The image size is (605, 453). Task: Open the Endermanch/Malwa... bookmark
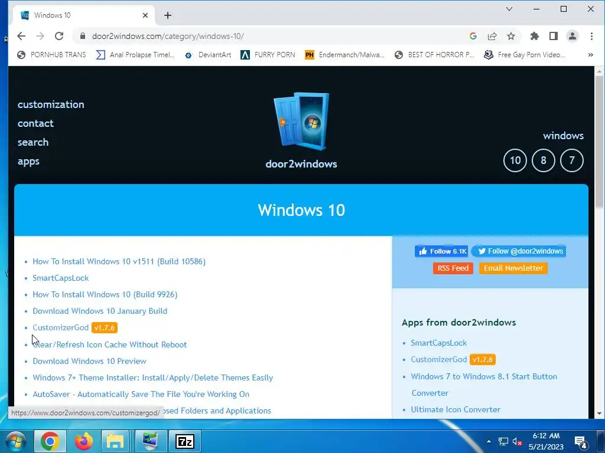point(344,55)
